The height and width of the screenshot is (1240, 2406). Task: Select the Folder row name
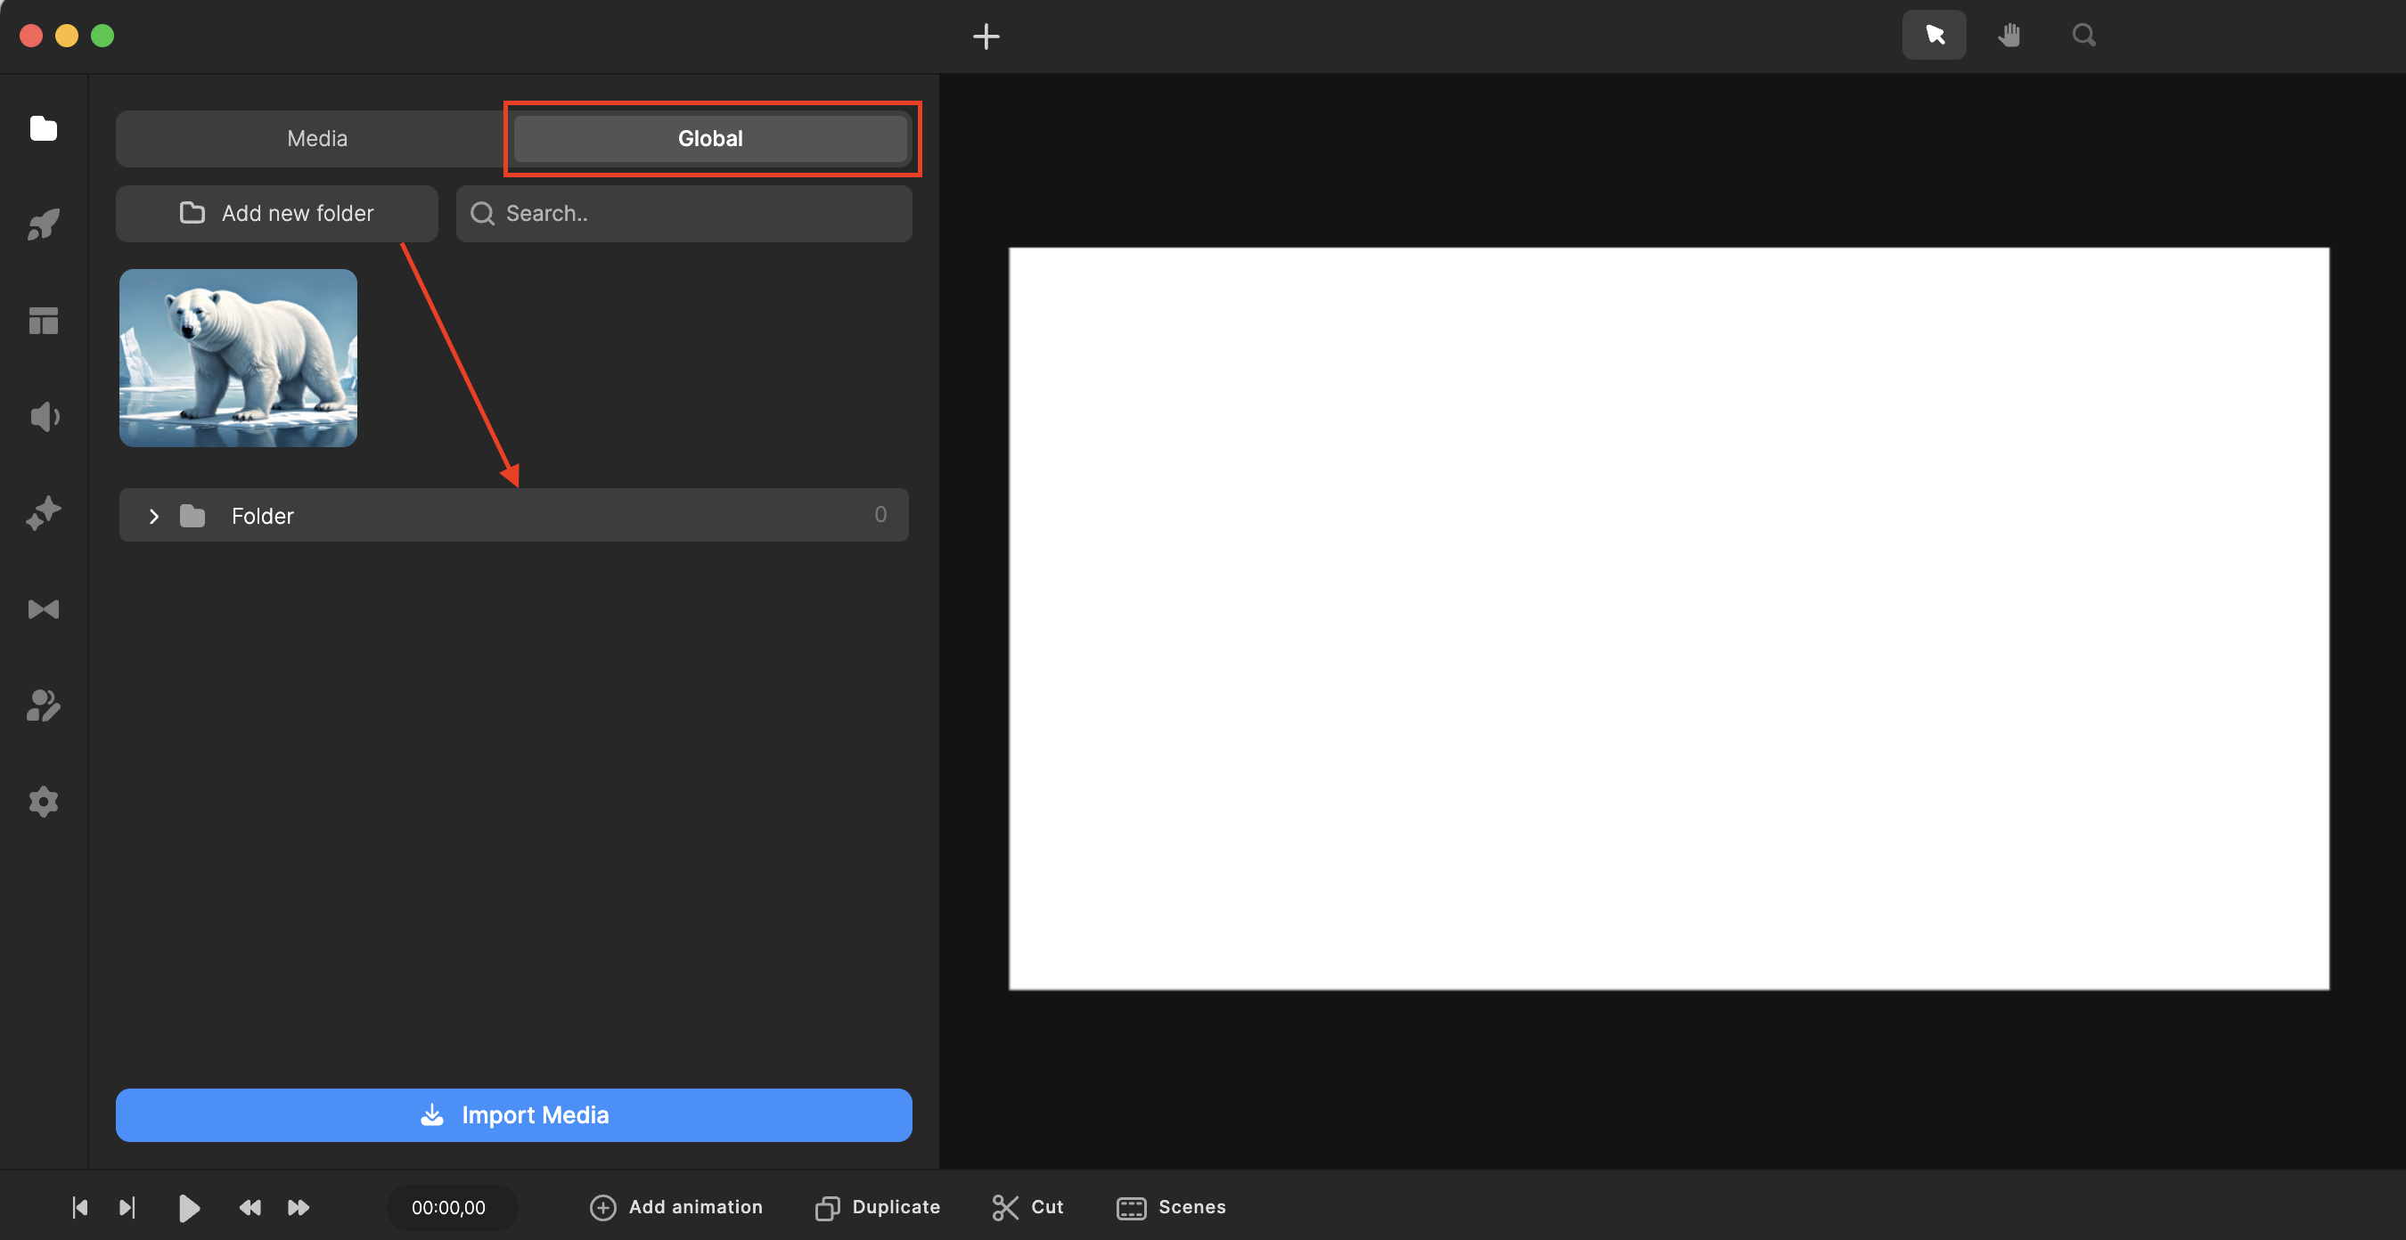(263, 516)
